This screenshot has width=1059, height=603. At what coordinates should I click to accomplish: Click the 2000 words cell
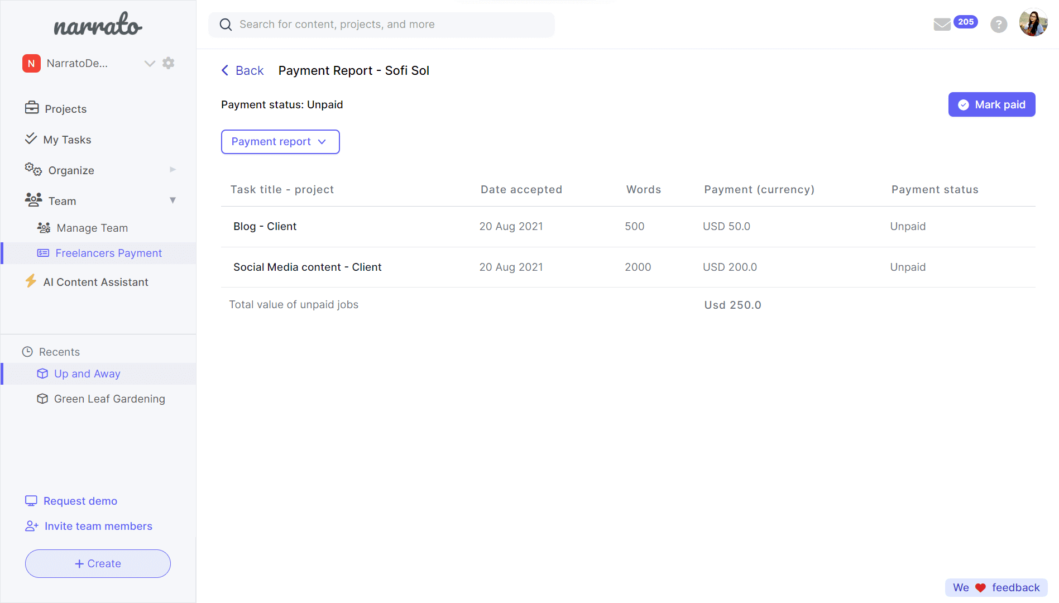coord(638,267)
